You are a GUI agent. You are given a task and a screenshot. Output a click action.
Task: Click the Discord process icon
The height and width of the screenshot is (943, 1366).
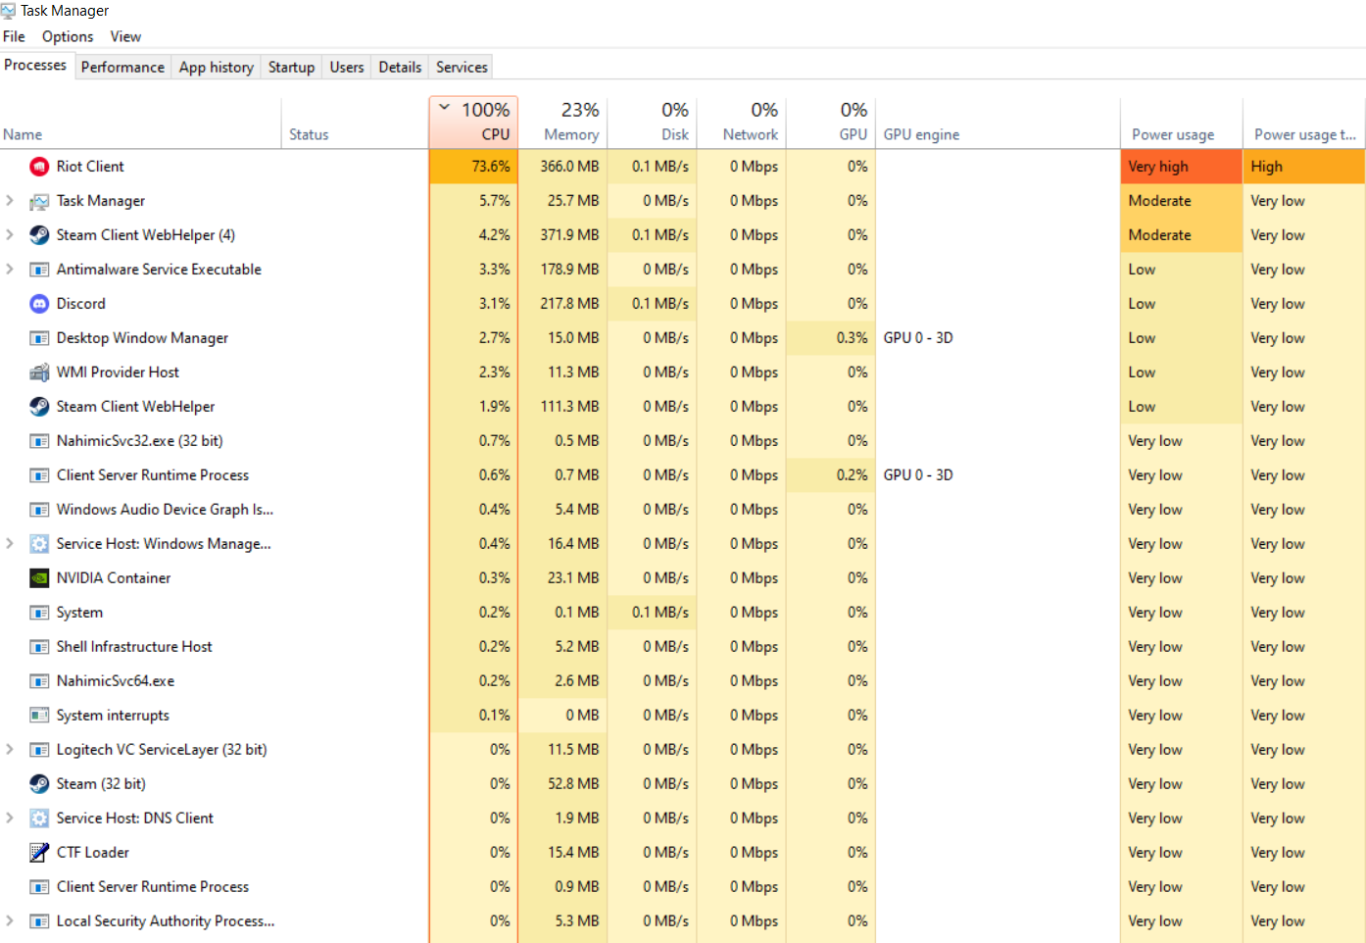(39, 304)
